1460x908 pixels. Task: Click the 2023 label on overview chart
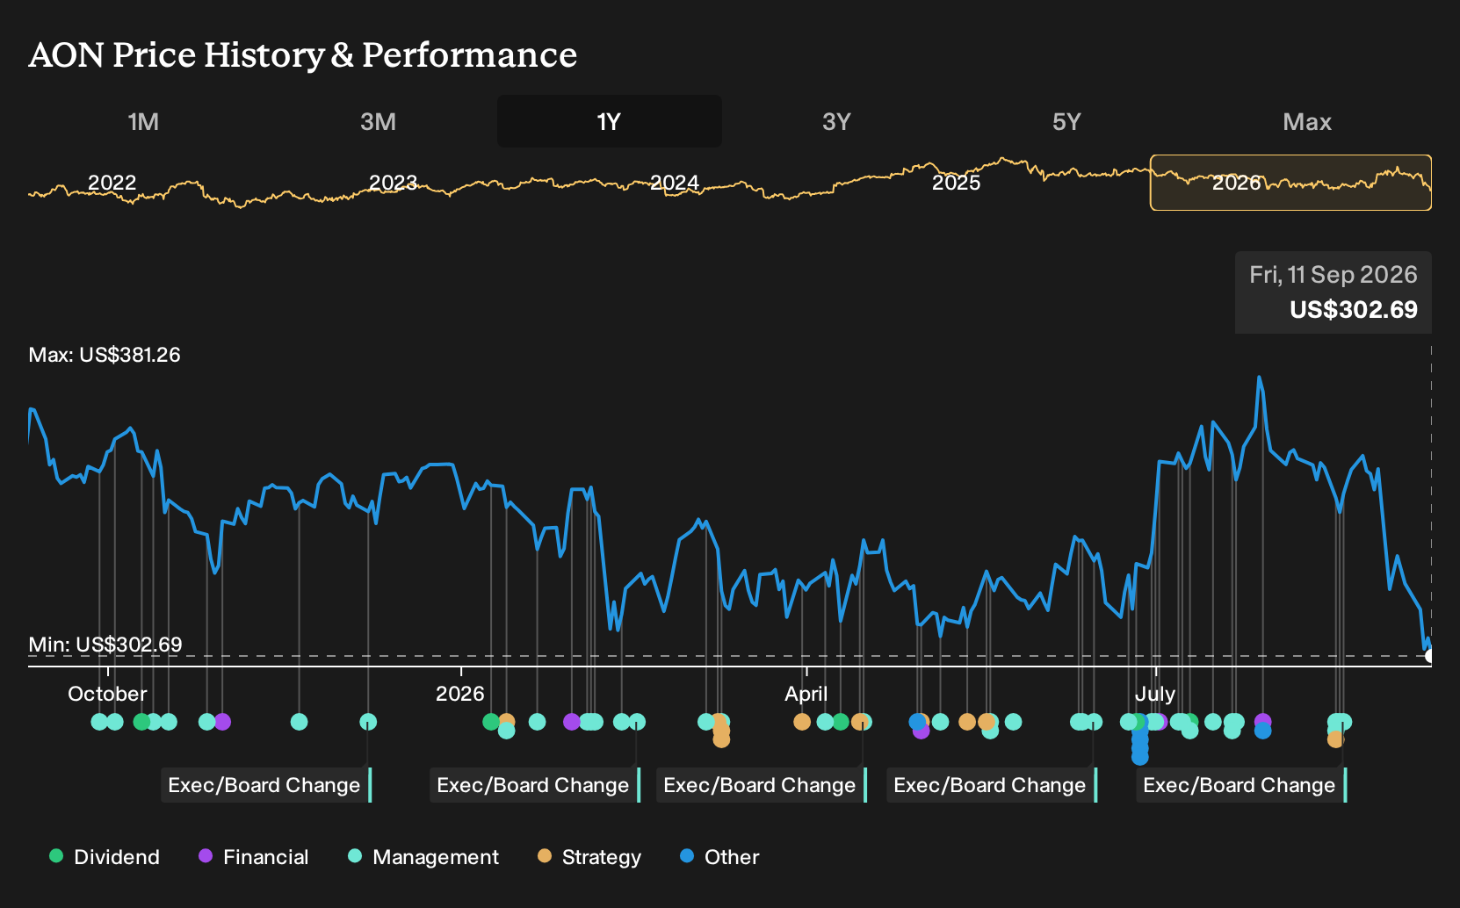coord(393,183)
